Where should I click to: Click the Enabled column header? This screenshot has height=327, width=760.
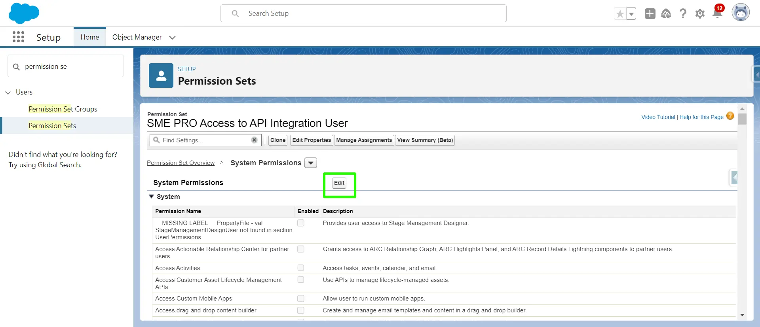tap(308, 211)
